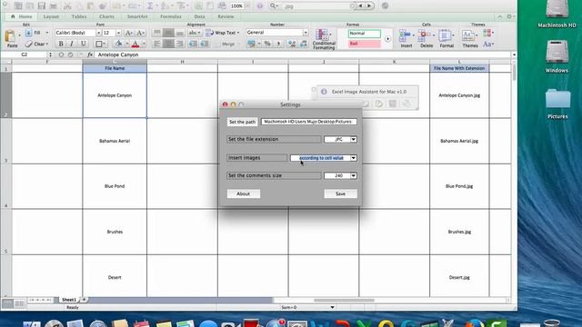
Task: Toggle Underline formatting
Action: [x=83, y=44]
